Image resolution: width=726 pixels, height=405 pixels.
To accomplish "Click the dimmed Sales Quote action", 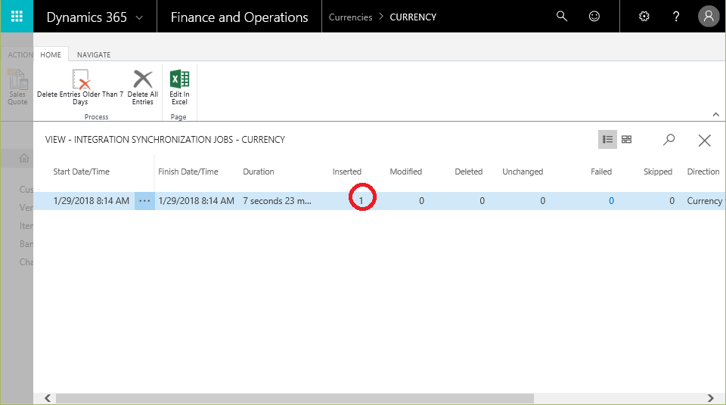I will coord(17,87).
